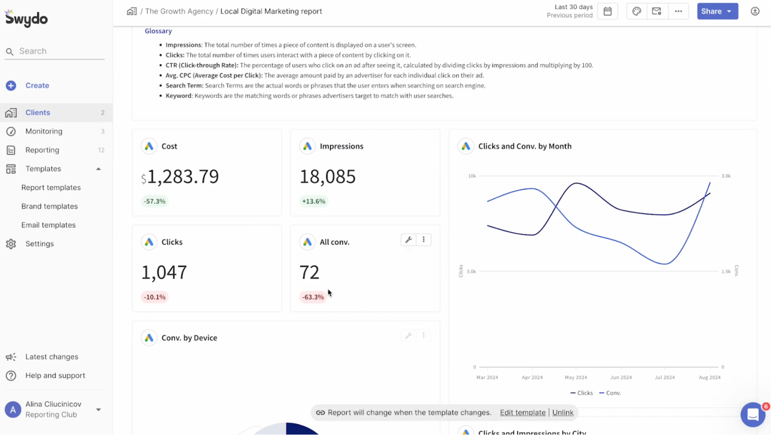The height and width of the screenshot is (435, 771).
Task: Click the Templates layout icon
Action: point(11,169)
